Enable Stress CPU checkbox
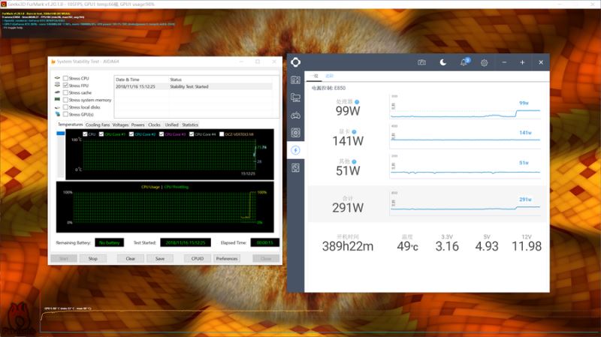The width and height of the screenshot is (601, 337). (65, 78)
